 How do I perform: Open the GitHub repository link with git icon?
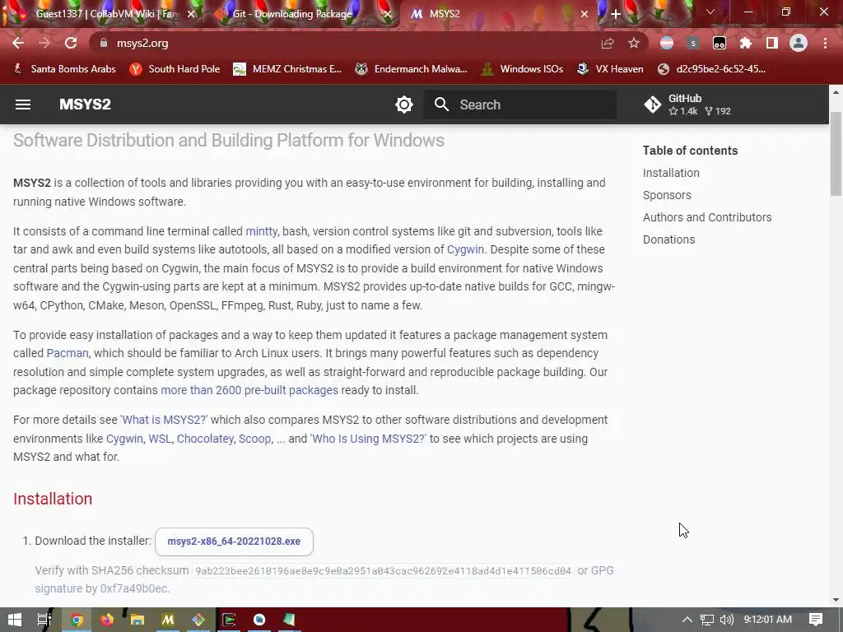point(687,105)
